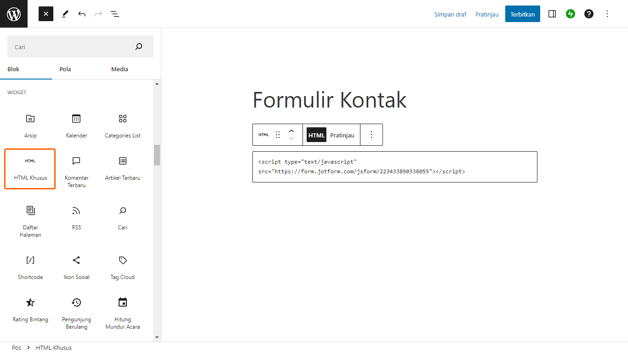Switch to the Media tab
628x353 pixels.
(x=120, y=69)
